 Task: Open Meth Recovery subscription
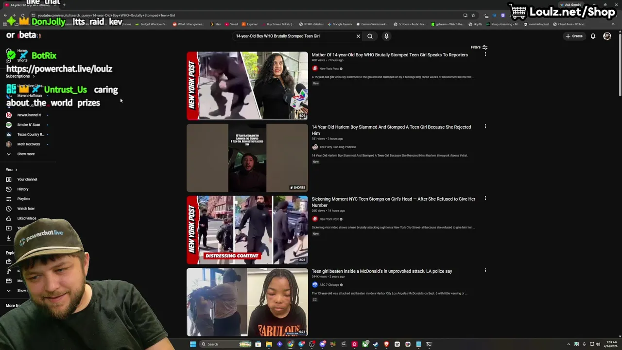(x=29, y=144)
